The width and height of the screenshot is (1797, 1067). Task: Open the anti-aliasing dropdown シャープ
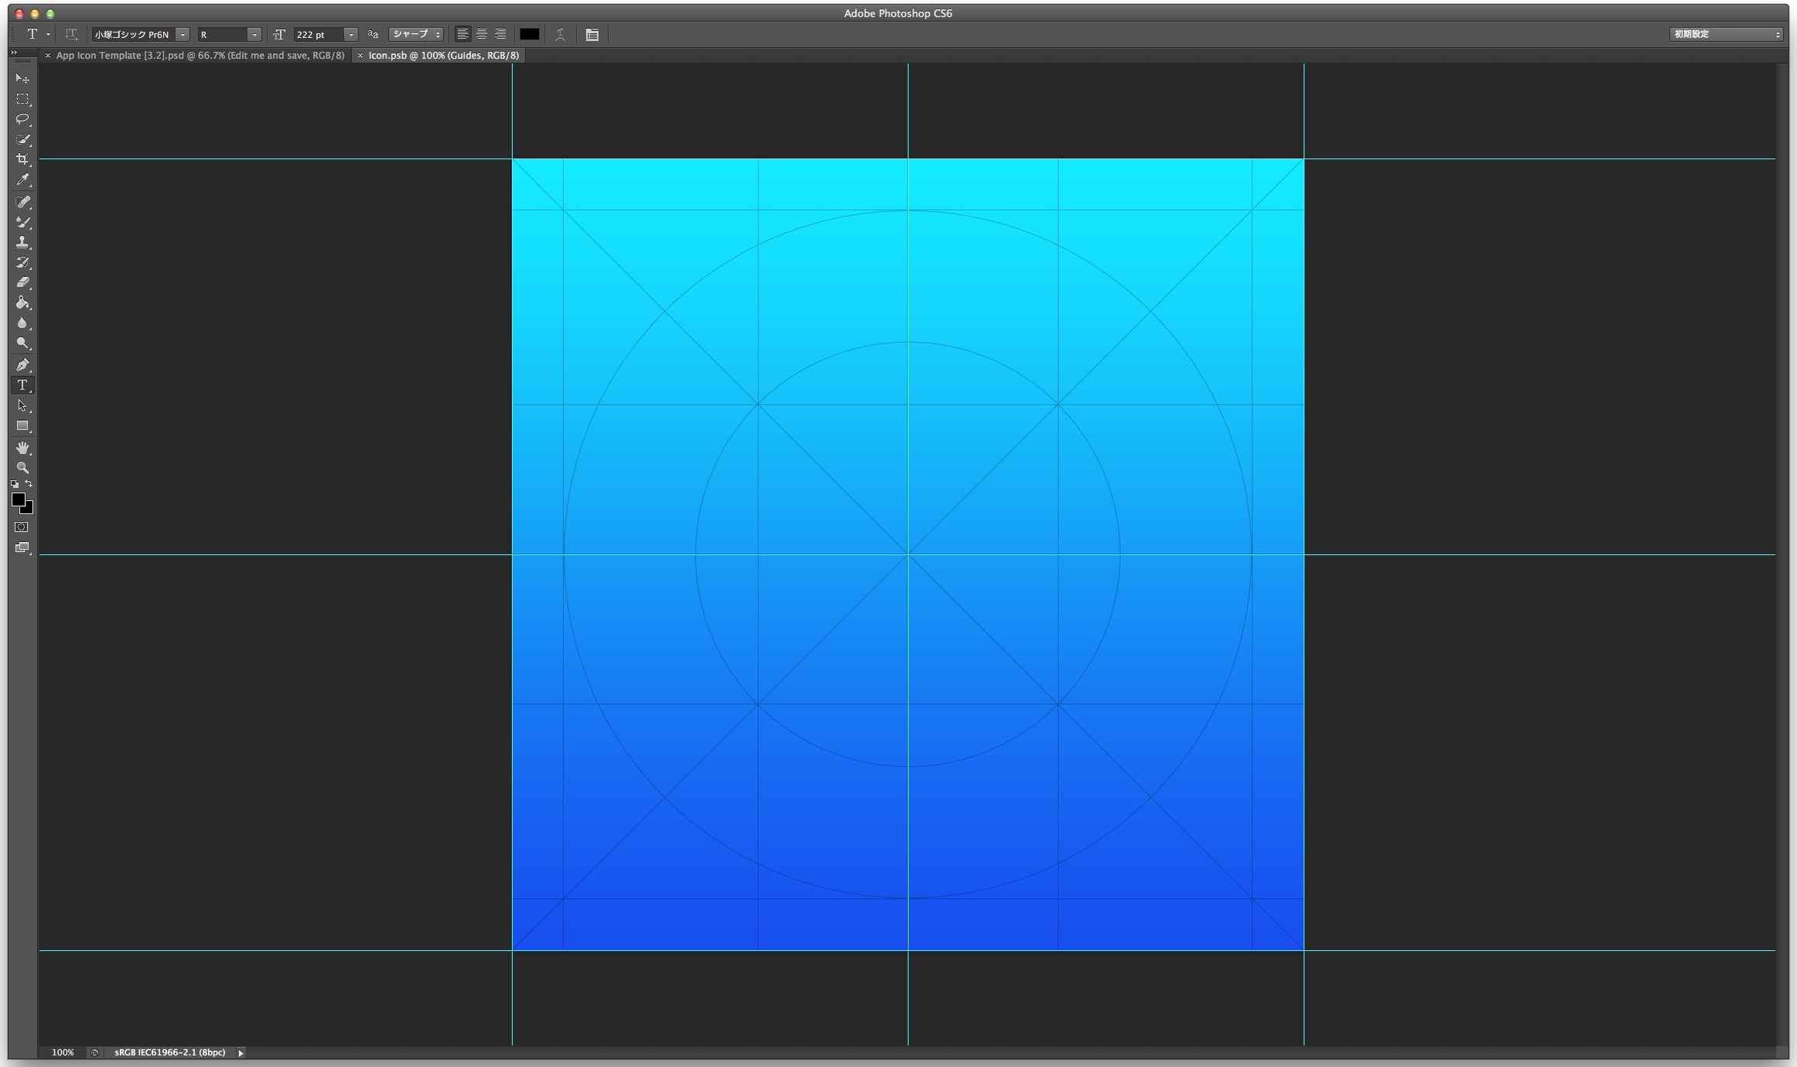pyautogui.click(x=416, y=34)
